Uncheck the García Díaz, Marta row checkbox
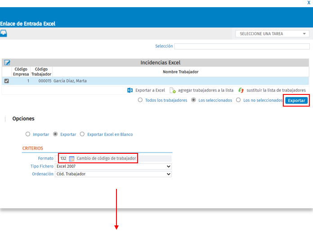This screenshot has height=233, width=313. [7, 81]
